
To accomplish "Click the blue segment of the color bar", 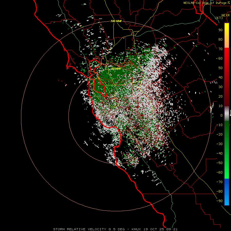I will tap(227, 192).
